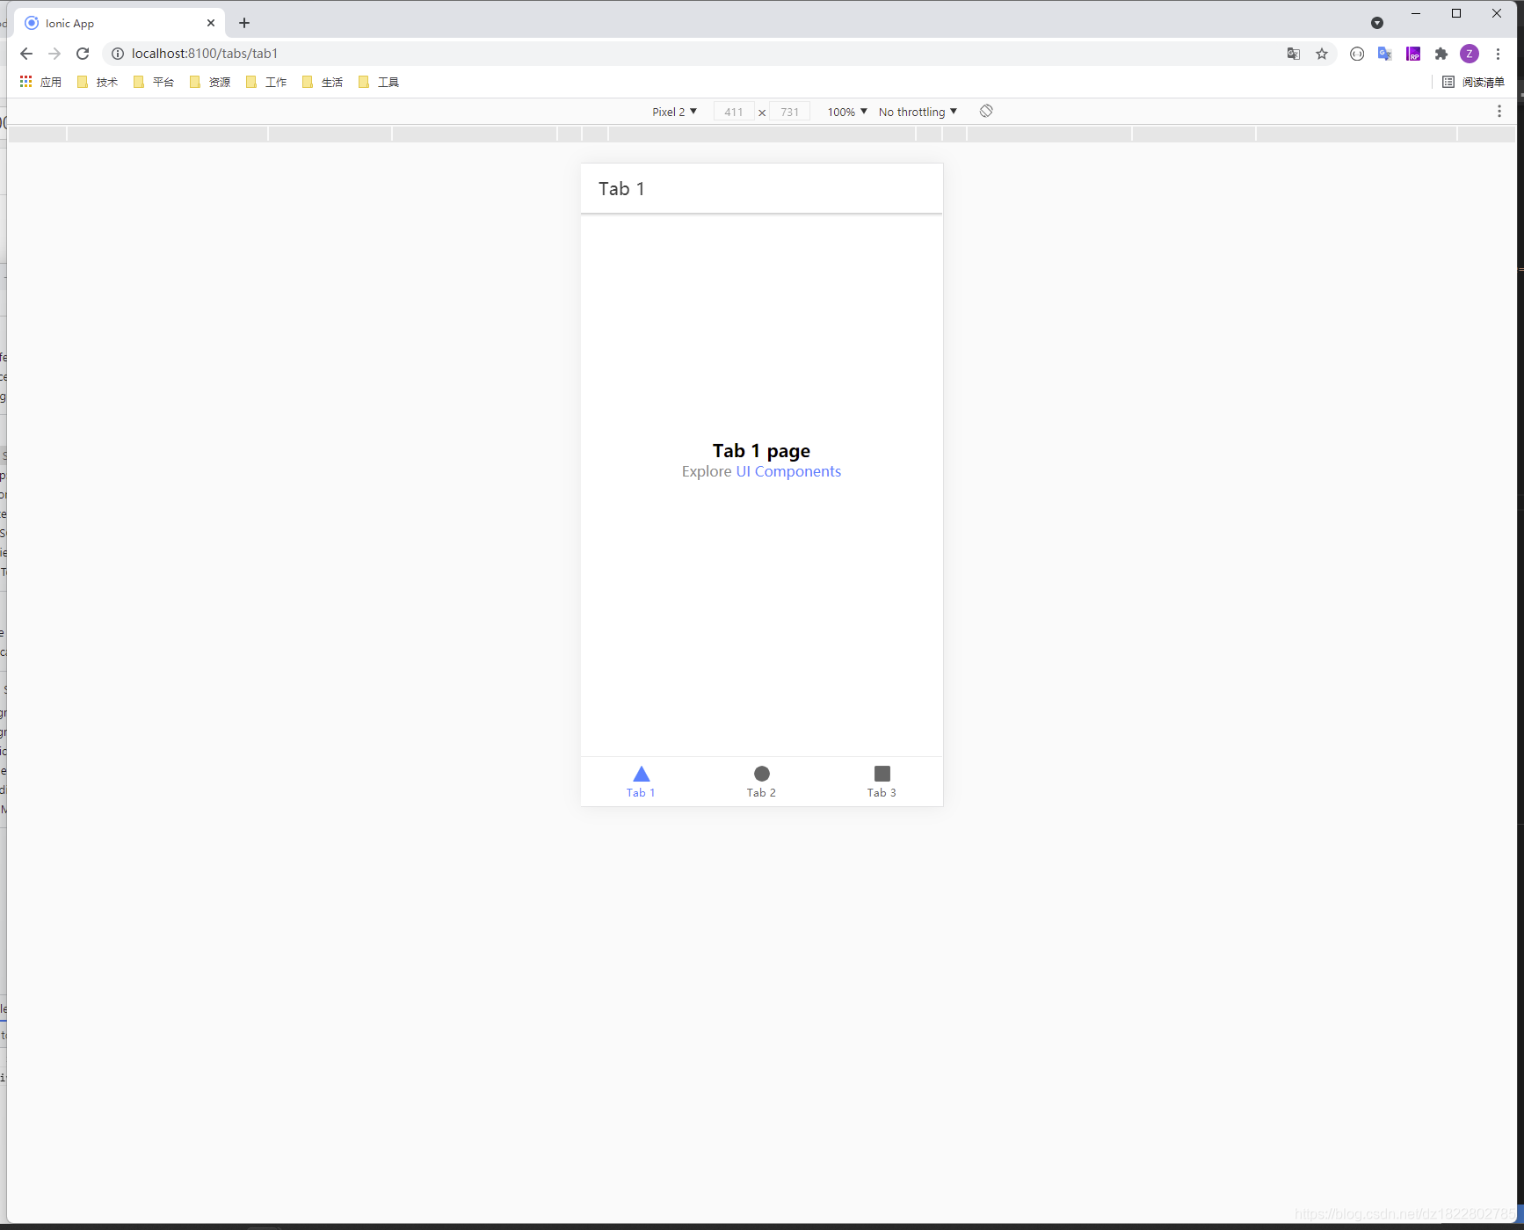
Task: Open the apps grid shortcut 应用
Action: pos(40,82)
